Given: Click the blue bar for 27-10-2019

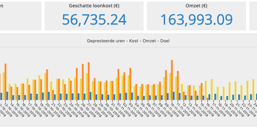Looking at the screenshot, I should click(x=90, y=96).
